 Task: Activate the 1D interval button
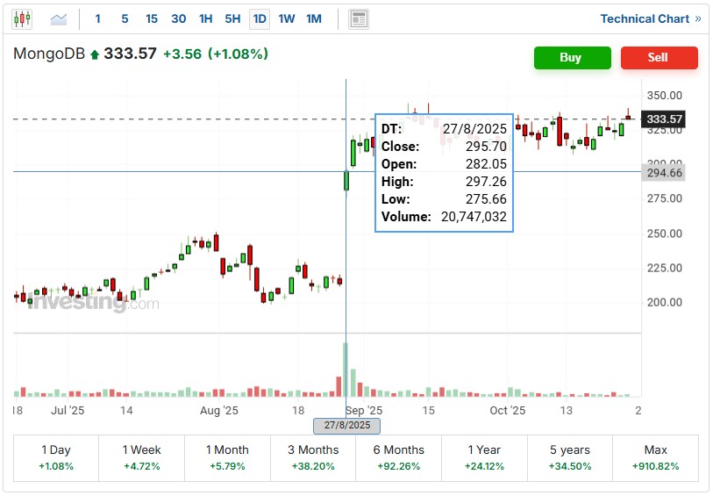260,18
